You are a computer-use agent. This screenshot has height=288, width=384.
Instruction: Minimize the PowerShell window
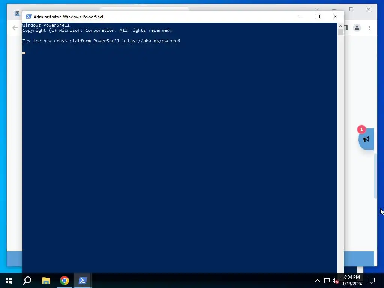[x=301, y=16]
